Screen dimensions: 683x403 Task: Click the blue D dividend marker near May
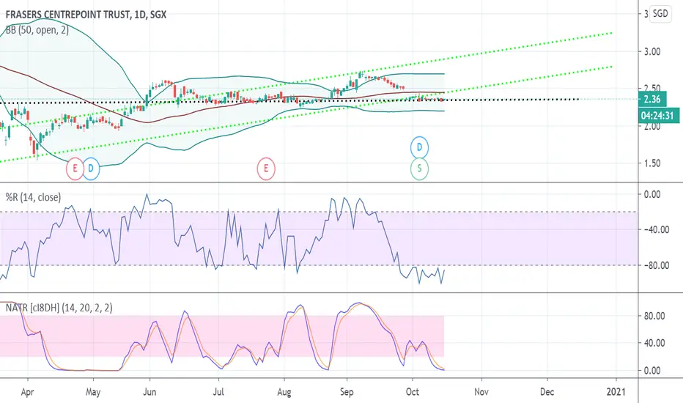(91, 169)
